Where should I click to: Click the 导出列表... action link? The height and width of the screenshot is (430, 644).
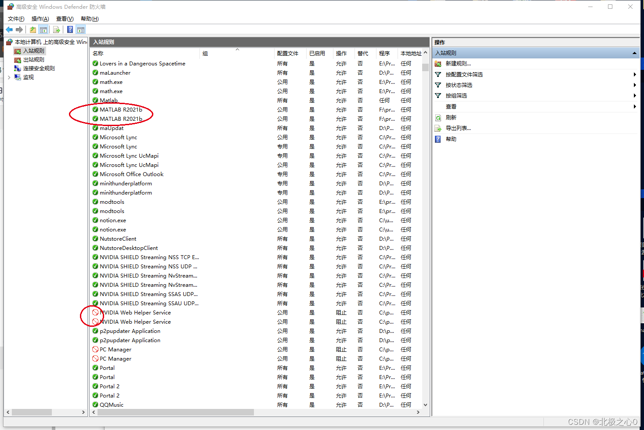pos(458,128)
